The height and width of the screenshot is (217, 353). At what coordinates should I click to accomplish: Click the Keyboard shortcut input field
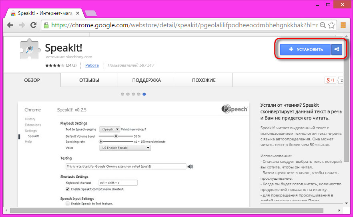[118, 183]
